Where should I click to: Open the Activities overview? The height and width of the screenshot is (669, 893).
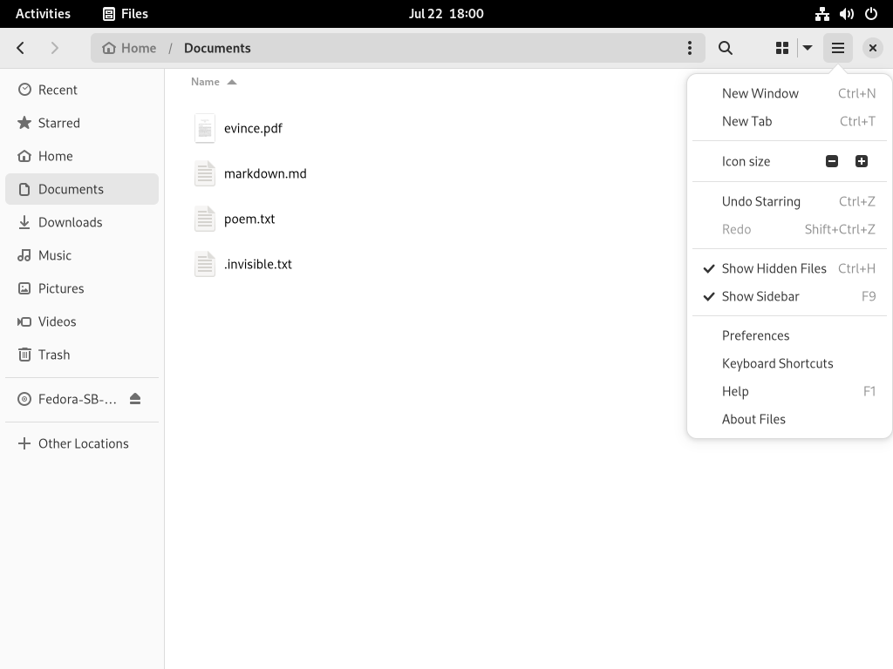pos(43,14)
